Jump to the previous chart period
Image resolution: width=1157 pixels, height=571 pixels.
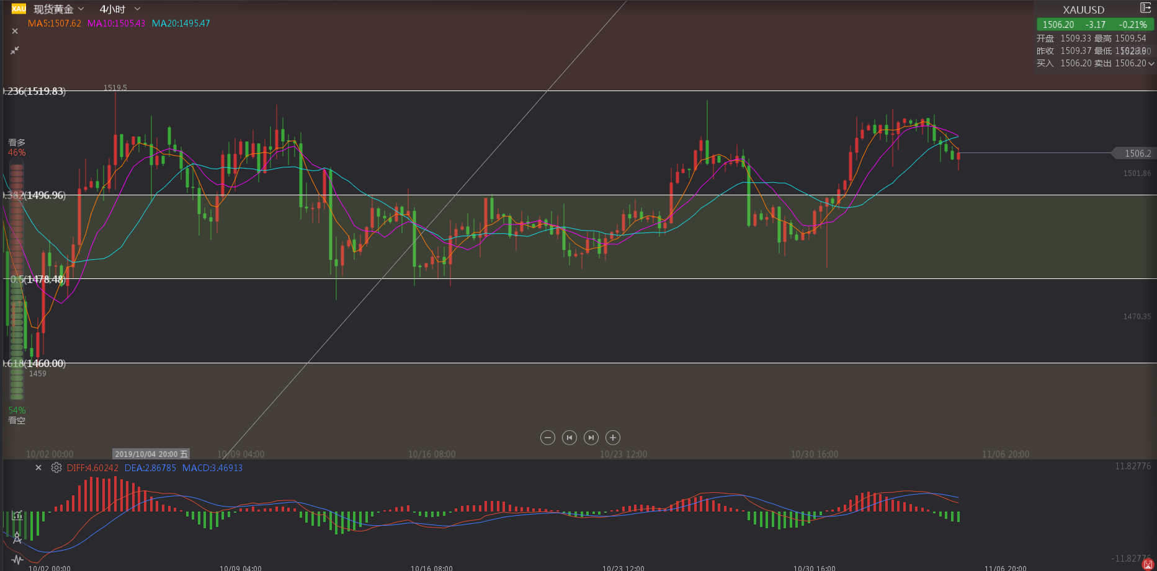569,438
